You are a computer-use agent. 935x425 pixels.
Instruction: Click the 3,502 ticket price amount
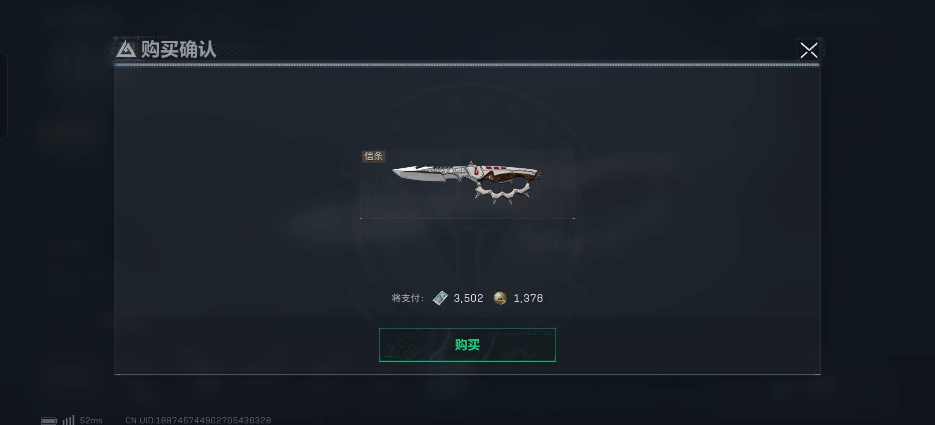468,298
